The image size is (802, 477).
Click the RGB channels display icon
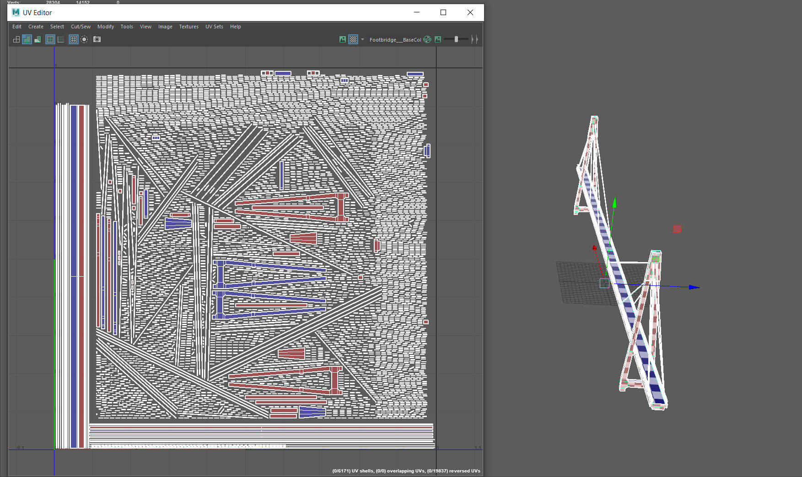pos(427,39)
